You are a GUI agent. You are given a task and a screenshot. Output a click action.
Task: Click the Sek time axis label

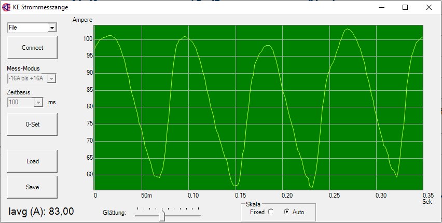pyautogui.click(x=427, y=202)
